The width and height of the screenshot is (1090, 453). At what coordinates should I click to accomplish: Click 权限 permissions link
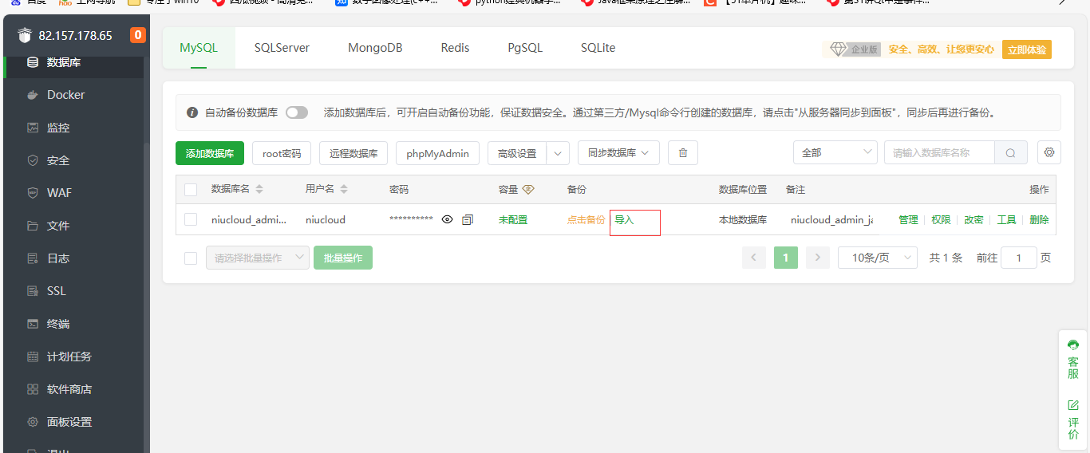[941, 219]
